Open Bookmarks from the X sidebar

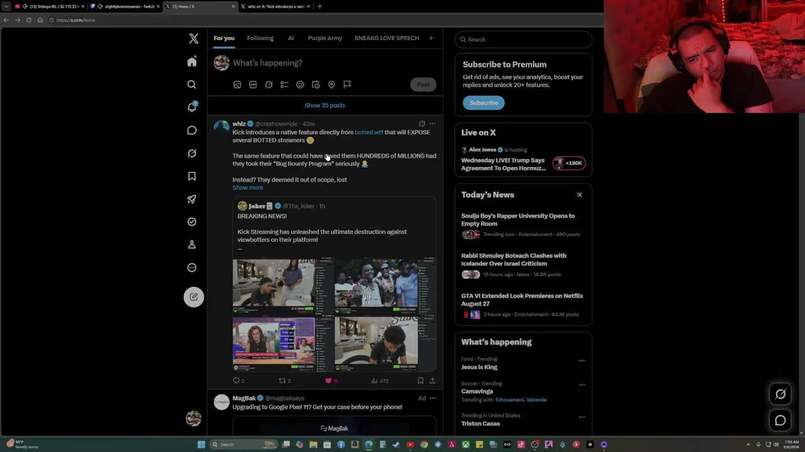(x=192, y=176)
